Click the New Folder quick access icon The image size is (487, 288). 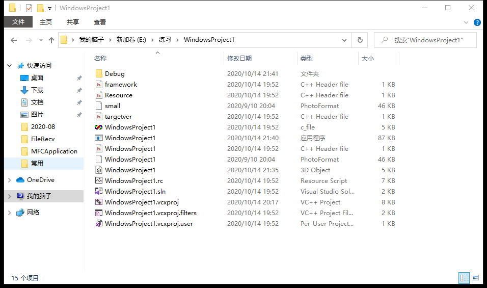[40, 8]
